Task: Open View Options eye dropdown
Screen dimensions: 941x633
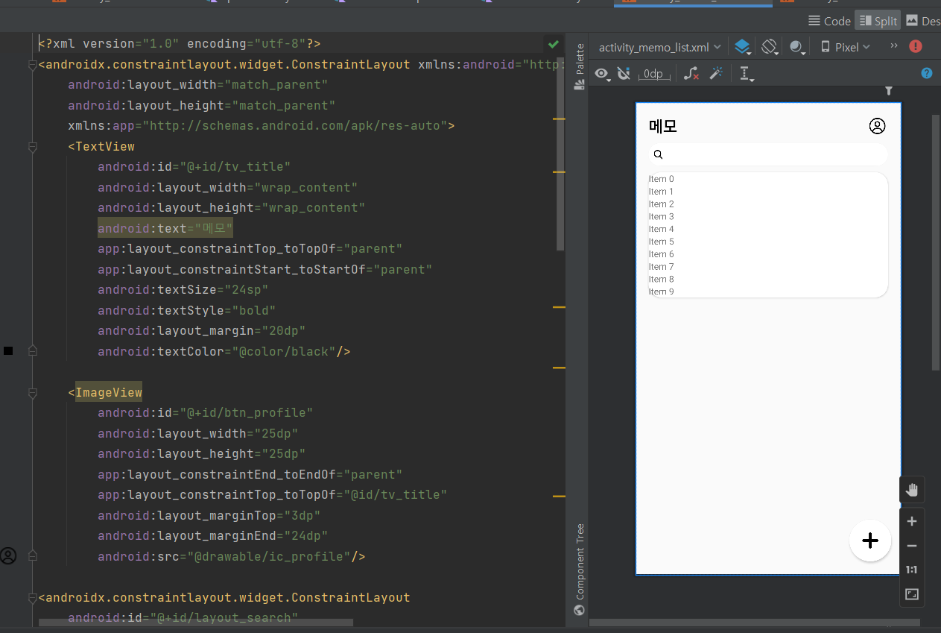Action: [602, 73]
